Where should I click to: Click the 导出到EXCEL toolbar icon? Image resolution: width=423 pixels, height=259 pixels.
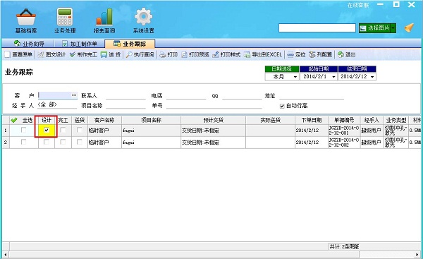pos(247,55)
